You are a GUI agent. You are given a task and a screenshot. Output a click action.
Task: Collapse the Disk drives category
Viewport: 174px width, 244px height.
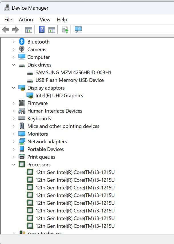click(13, 65)
